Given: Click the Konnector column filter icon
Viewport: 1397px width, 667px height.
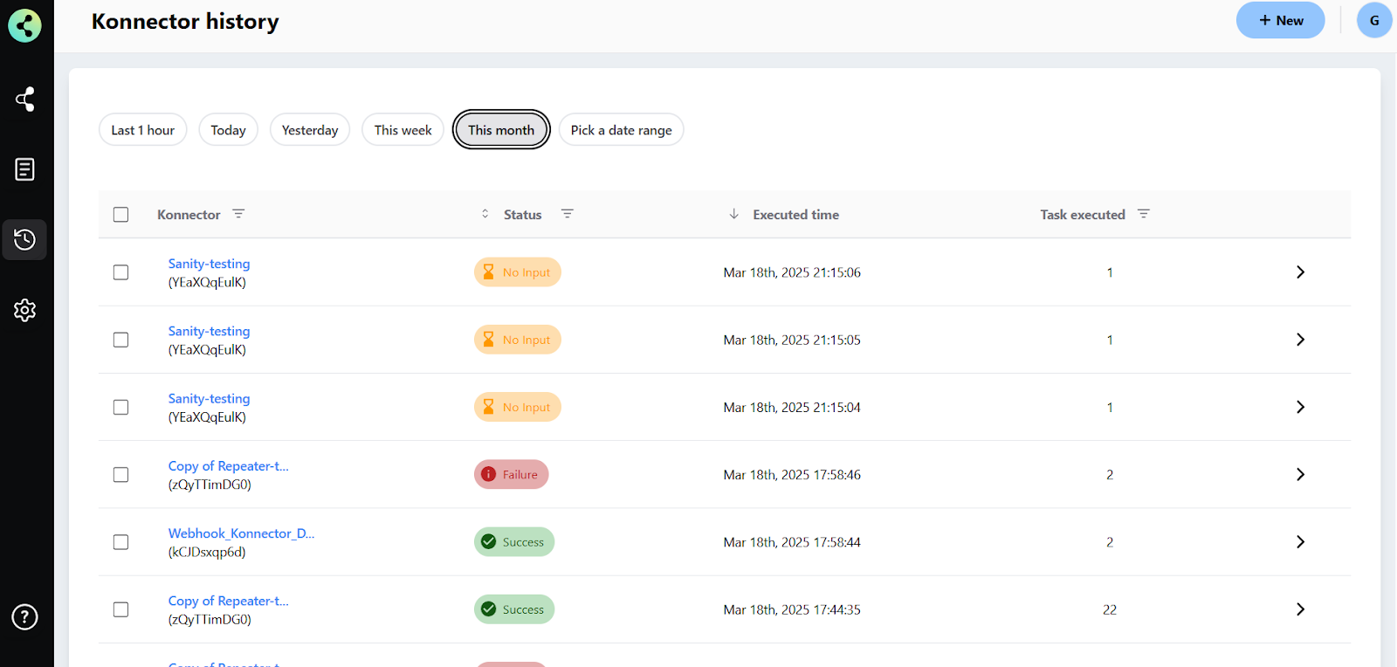Looking at the screenshot, I should (x=238, y=214).
